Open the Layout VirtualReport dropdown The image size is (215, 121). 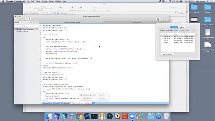[x=36, y=13]
